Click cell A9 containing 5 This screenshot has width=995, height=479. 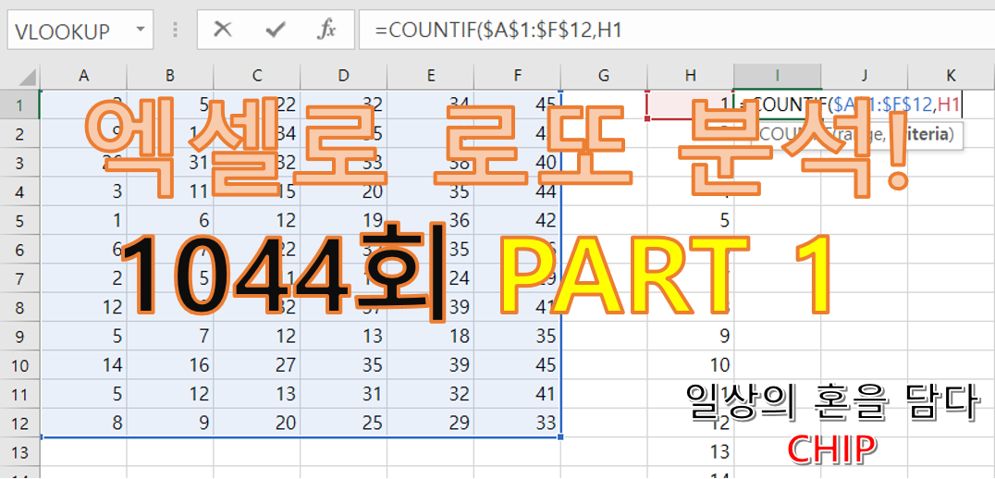pos(83,336)
